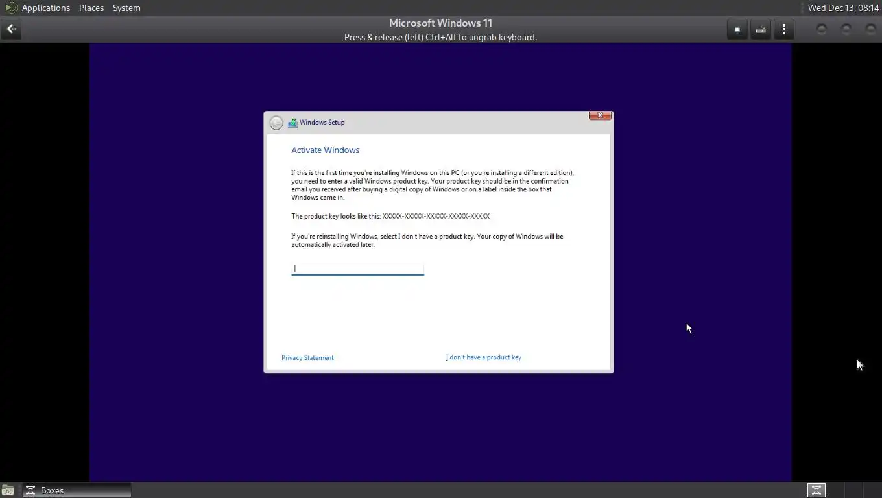Viewport: 882px width, 498px height.
Task: Open the clock showing Wed Dec 13
Action: (843, 8)
